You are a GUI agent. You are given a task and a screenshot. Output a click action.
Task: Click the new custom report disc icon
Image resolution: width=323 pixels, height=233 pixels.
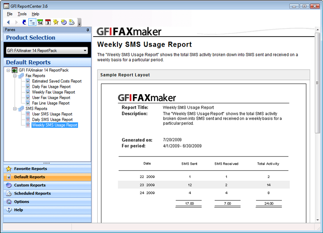pyautogui.click(x=64, y=22)
